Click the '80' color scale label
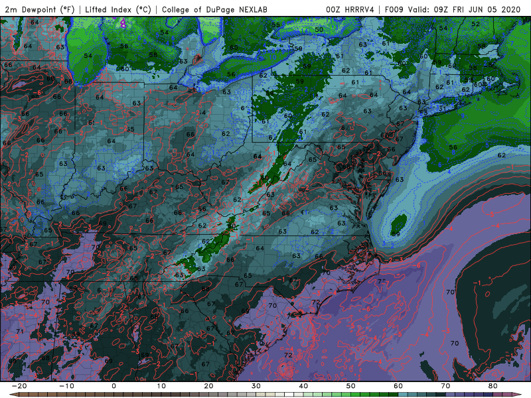Viewport: 531px width, 398px height. point(493,386)
